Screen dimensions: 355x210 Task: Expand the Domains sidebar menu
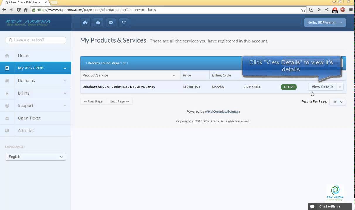(35, 80)
